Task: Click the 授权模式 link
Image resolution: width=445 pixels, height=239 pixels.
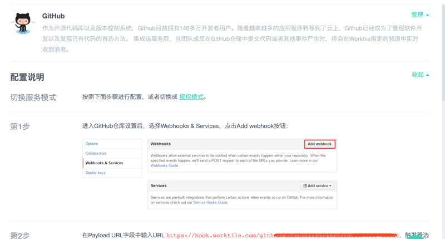Action: [191, 97]
